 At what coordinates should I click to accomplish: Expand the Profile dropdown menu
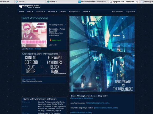(x=41, y=12)
